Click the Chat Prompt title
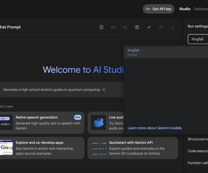Image resolution: width=208 pixels, height=173 pixels. [x=10, y=27]
